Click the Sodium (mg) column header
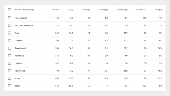 (122, 10)
